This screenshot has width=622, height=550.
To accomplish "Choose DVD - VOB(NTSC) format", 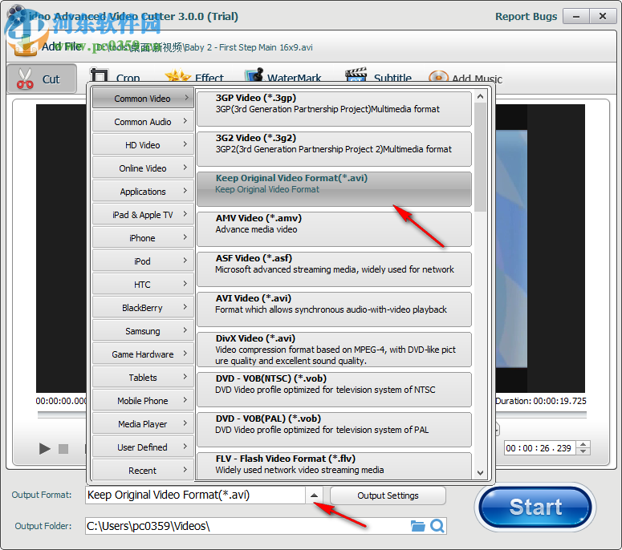I will click(x=334, y=389).
